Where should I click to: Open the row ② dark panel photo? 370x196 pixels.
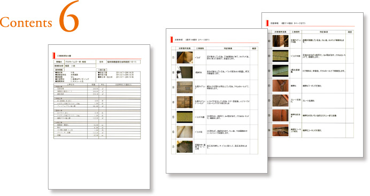pos(184,72)
